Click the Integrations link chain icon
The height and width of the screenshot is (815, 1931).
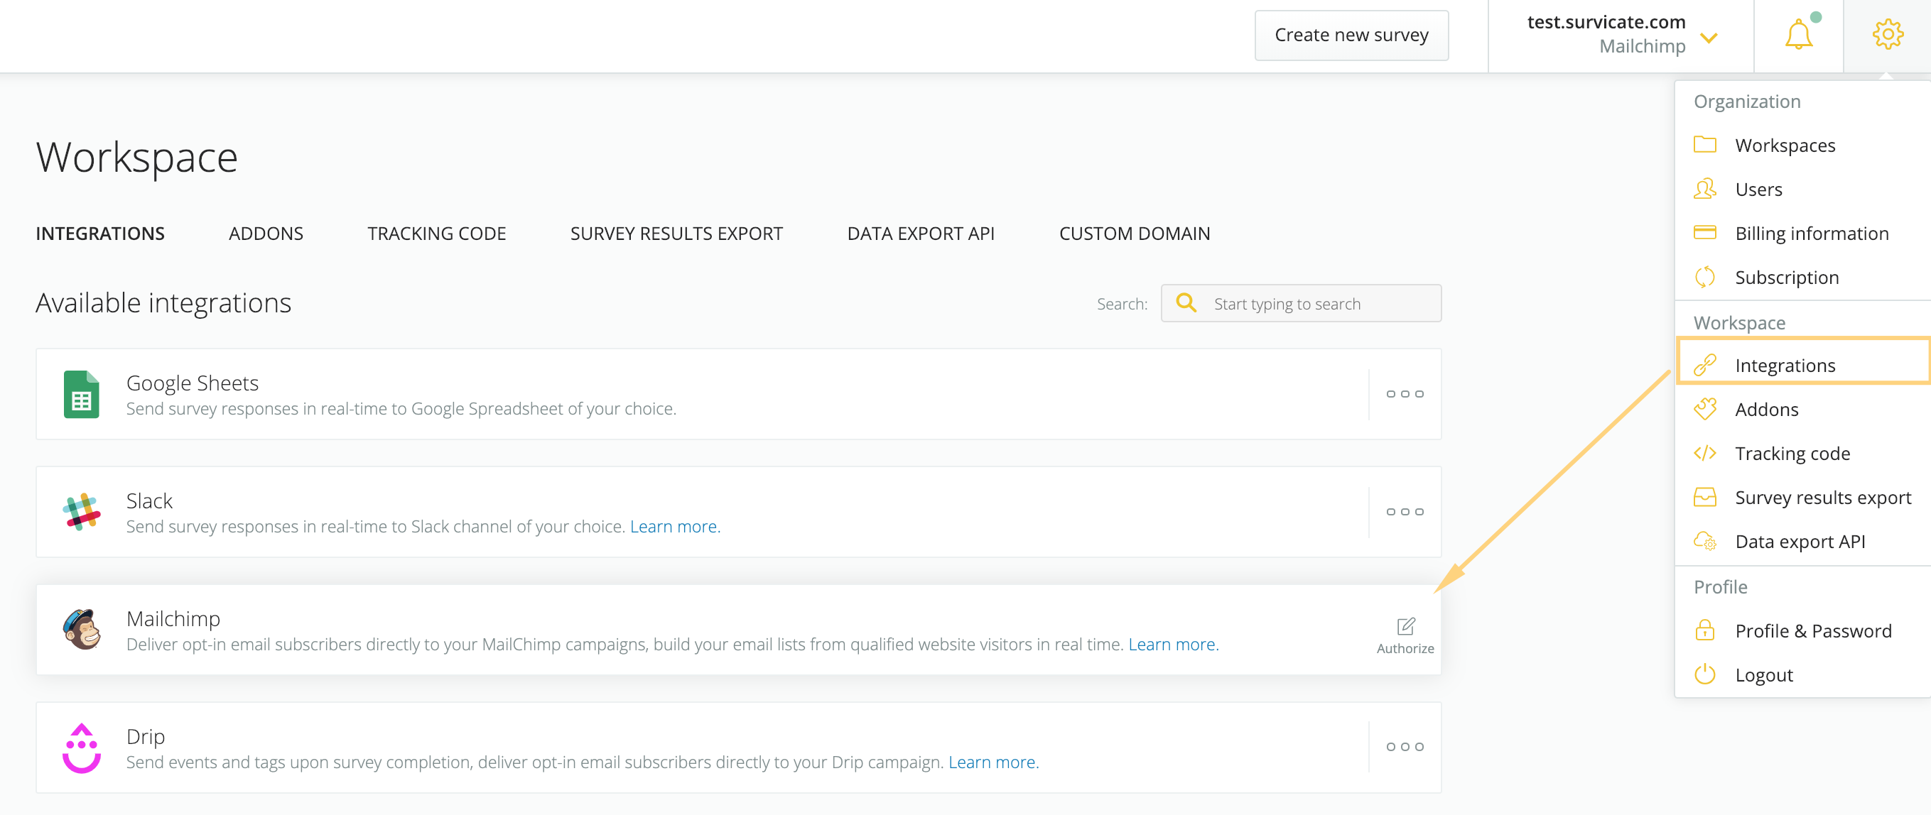[1704, 365]
